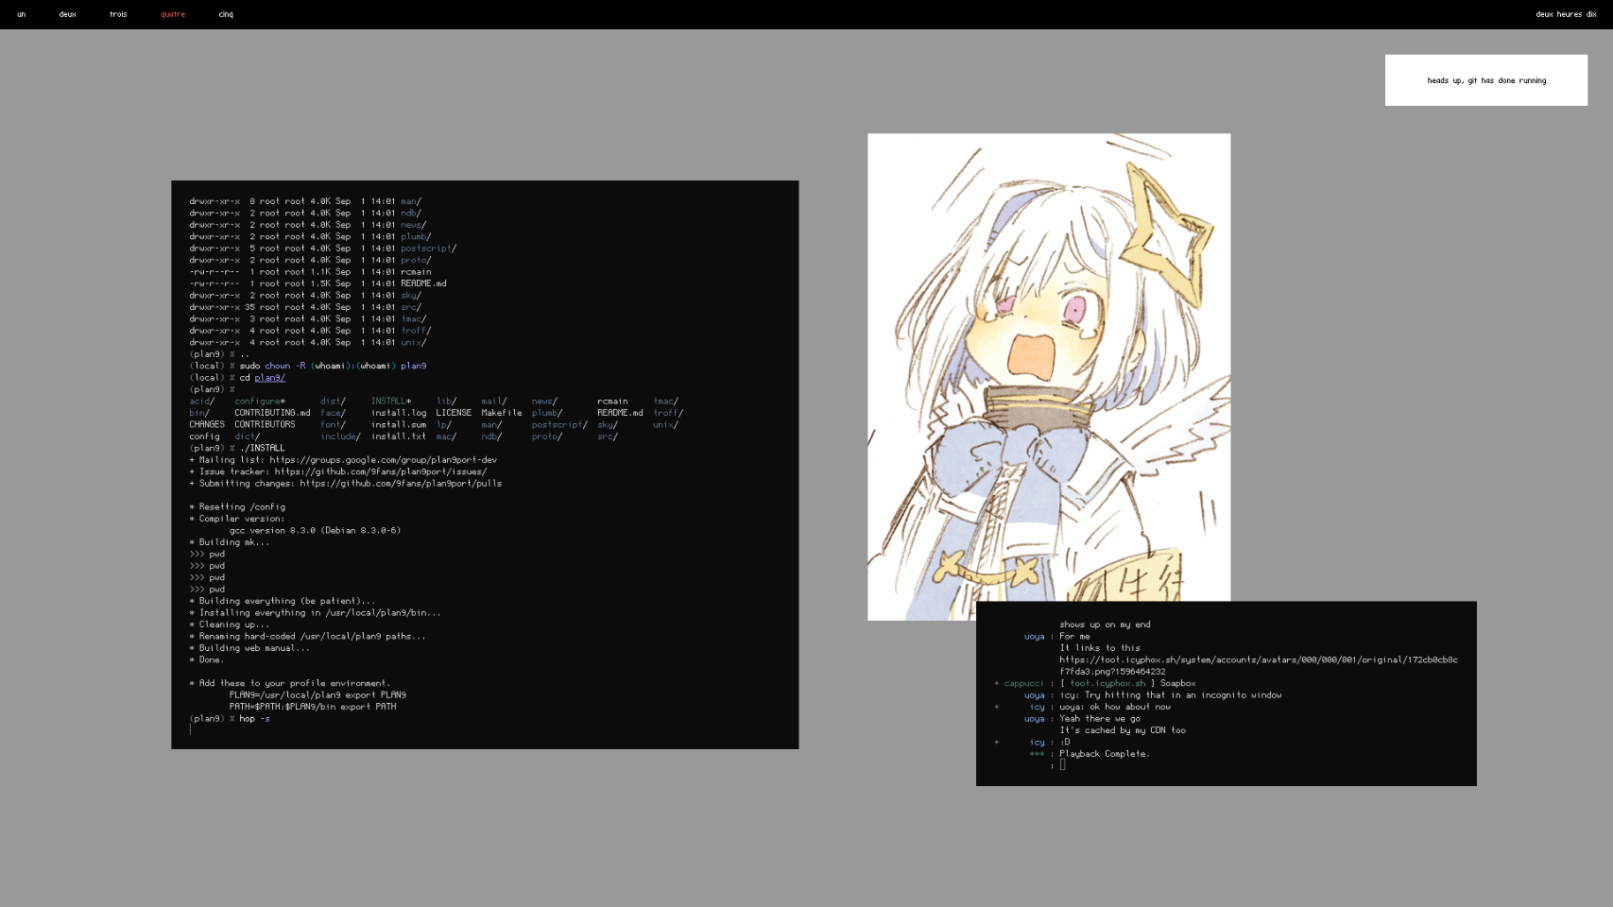
Task: Open the plan9port-dev mailing list URL
Action: point(383,460)
